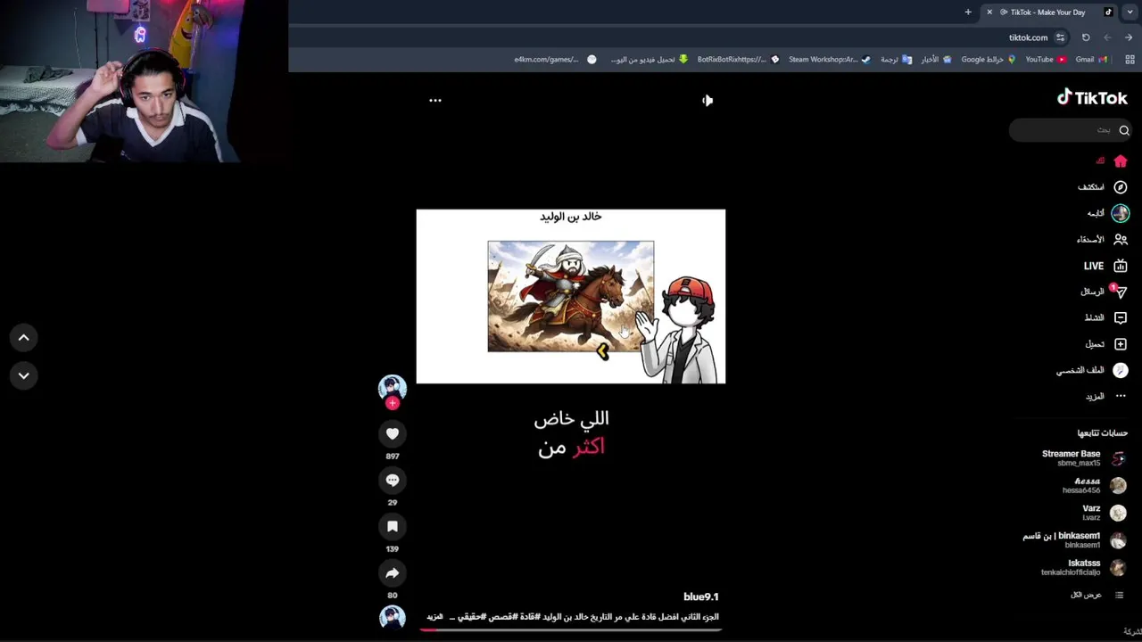Mute the video with speaker icon
The height and width of the screenshot is (642, 1142).
point(707,101)
